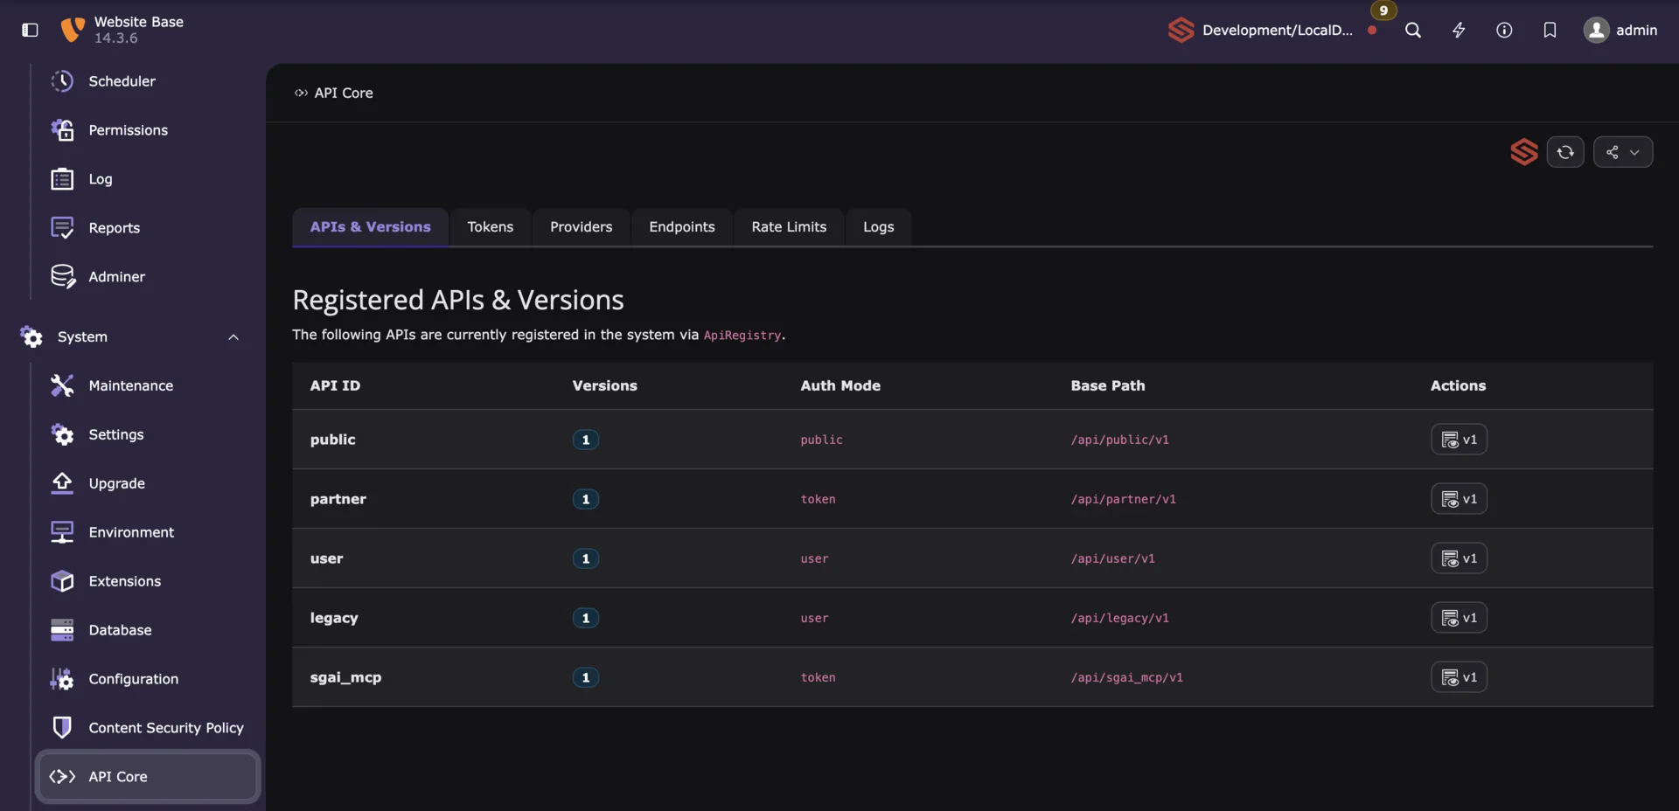Click the notification badge showing 9
1679x811 pixels.
click(x=1383, y=10)
